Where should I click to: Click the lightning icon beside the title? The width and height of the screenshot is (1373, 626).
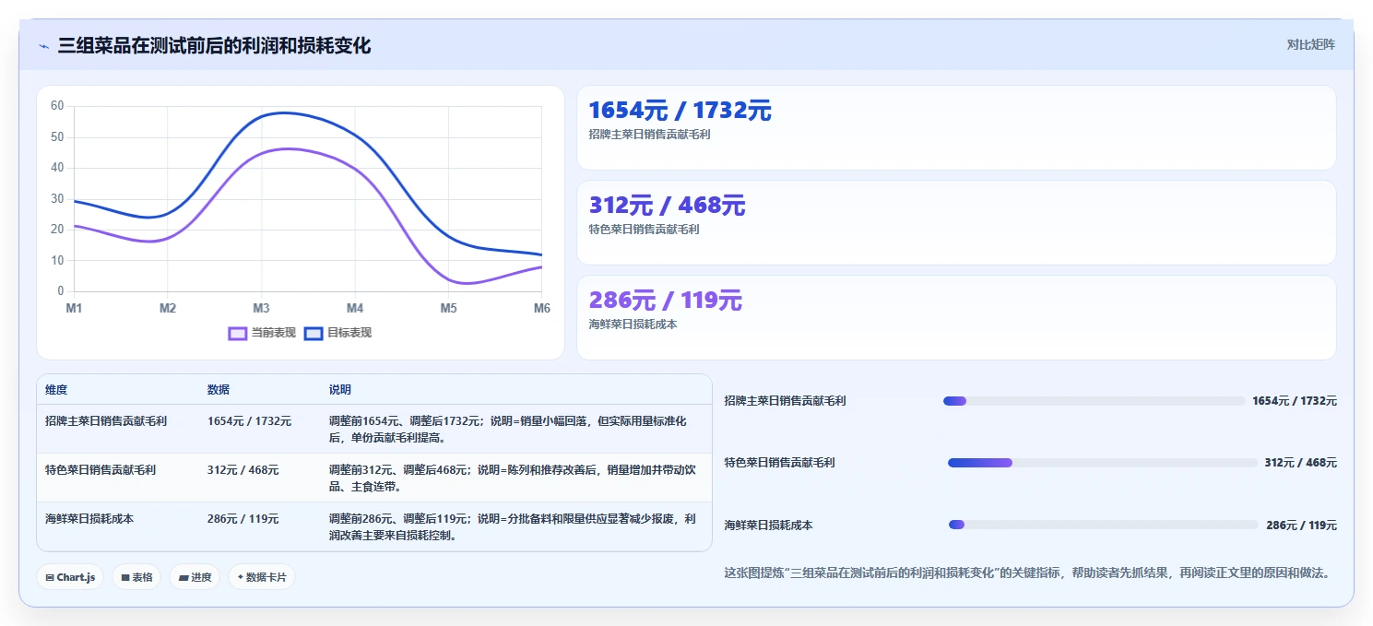[x=44, y=45]
